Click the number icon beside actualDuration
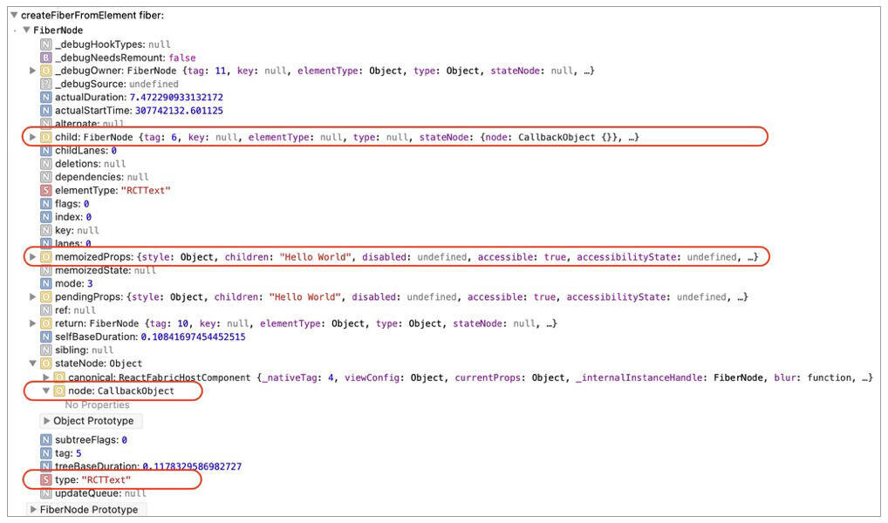888x523 pixels. pyautogui.click(x=46, y=98)
